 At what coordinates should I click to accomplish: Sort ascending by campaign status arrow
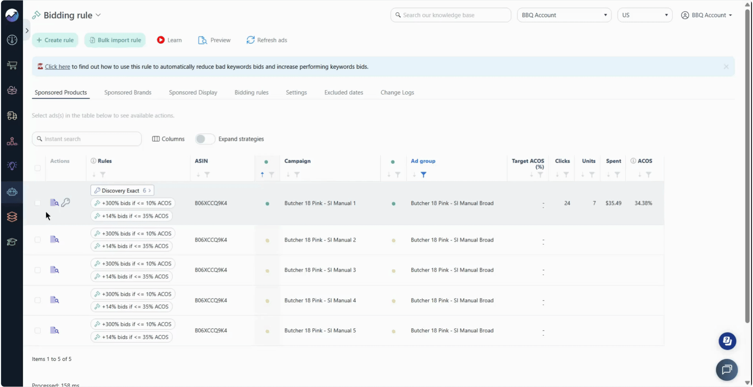tap(262, 175)
